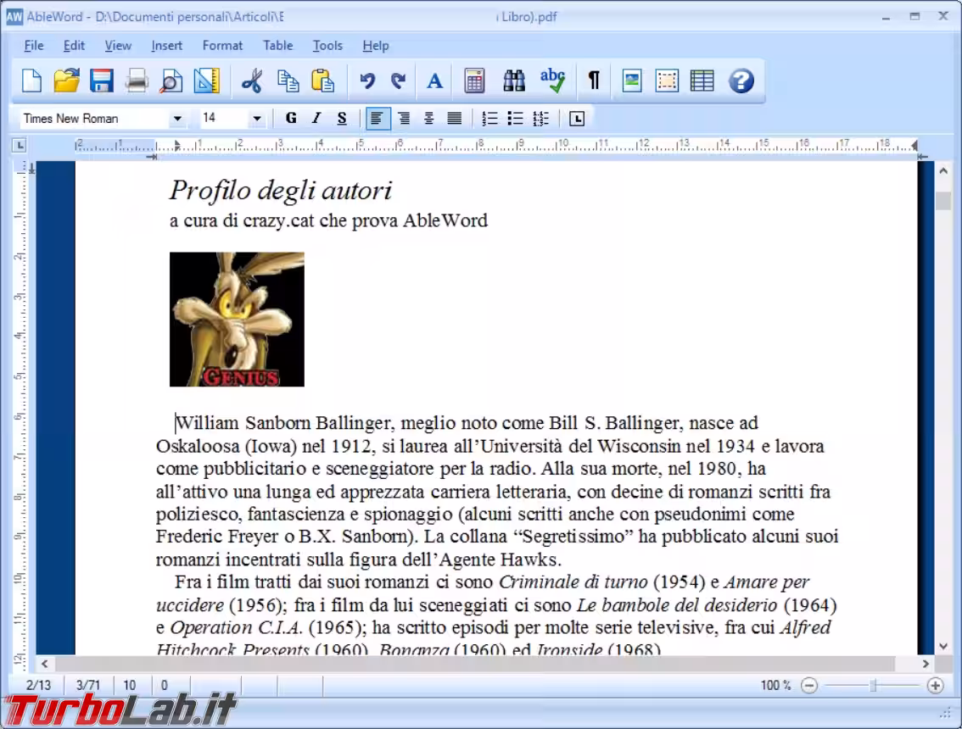Viewport: 962px width, 729px height.
Task: Click the zoom out minus button
Action: pos(809,686)
